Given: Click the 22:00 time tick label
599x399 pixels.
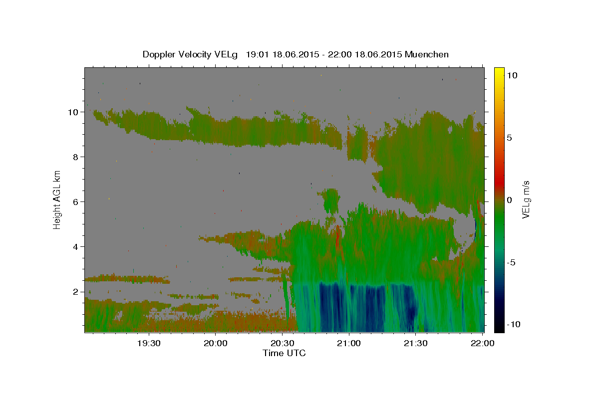Looking at the screenshot, I should tap(482, 343).
